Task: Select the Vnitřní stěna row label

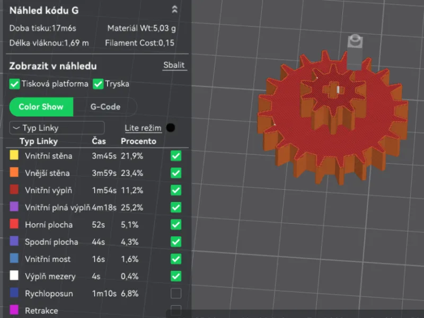Action: pyautogui.click(x=49, y=156)
